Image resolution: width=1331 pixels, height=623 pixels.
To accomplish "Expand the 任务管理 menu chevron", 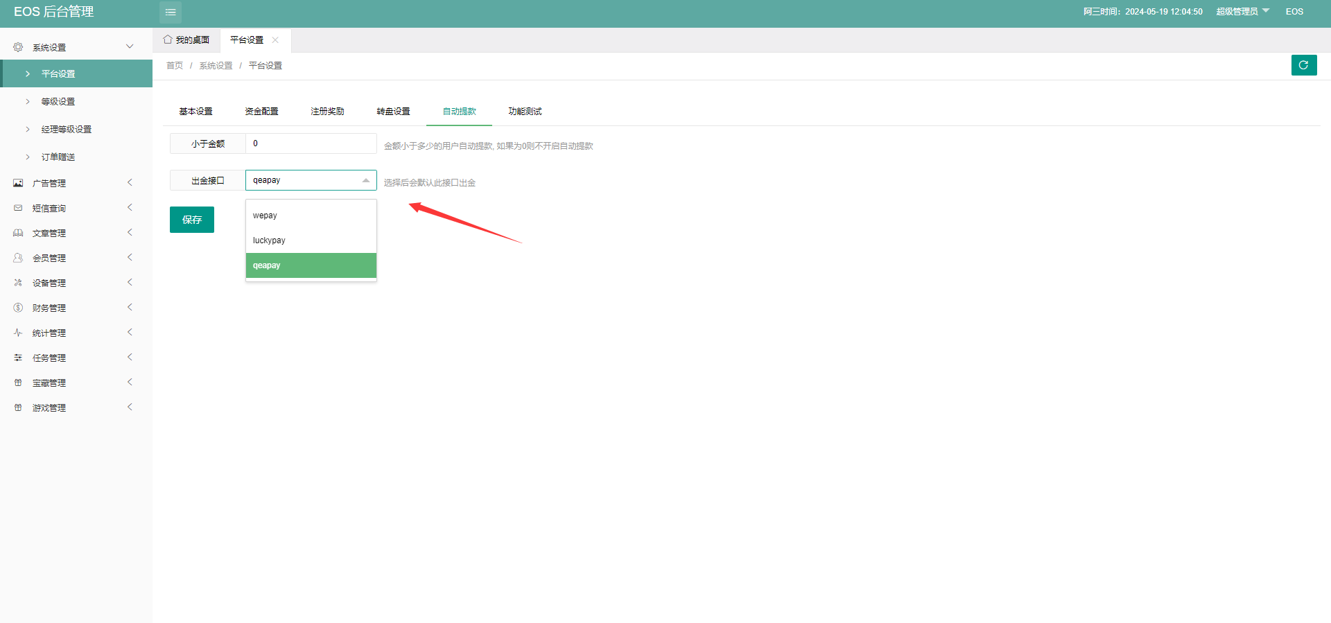I will [130, 357].
